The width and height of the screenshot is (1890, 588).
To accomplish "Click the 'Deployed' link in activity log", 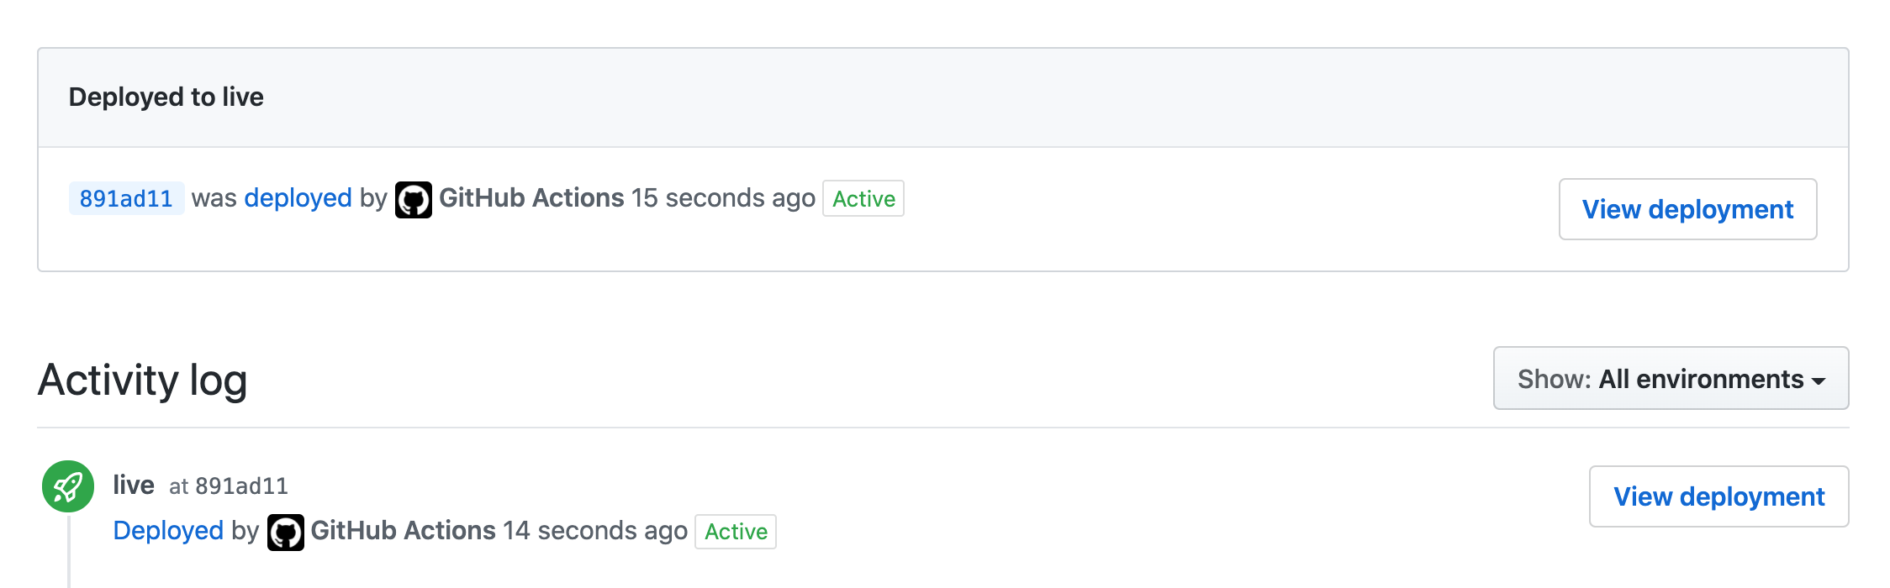I will pos(168,531).
